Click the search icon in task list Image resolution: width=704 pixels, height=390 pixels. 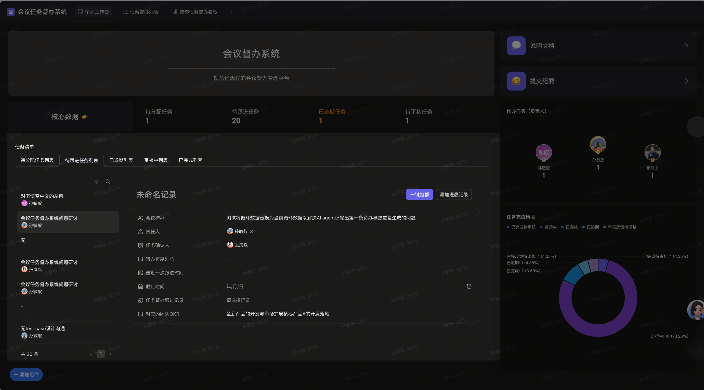(108, 182)
